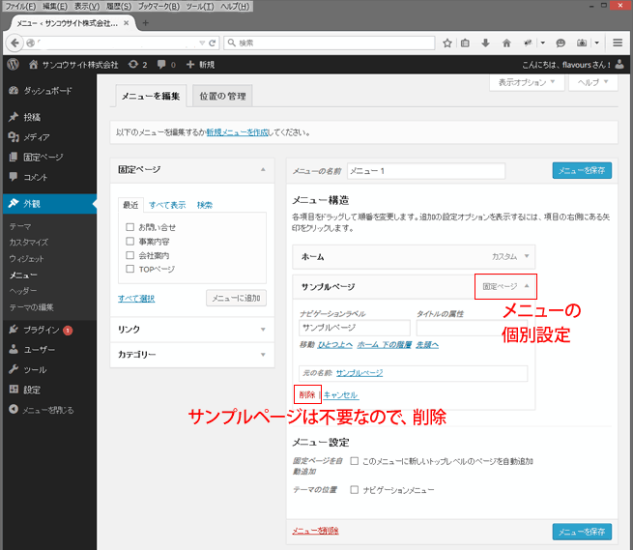Click the chat bubble toolbar icon
The width and height of the screenshot is (633, 550).
[561, 43]
